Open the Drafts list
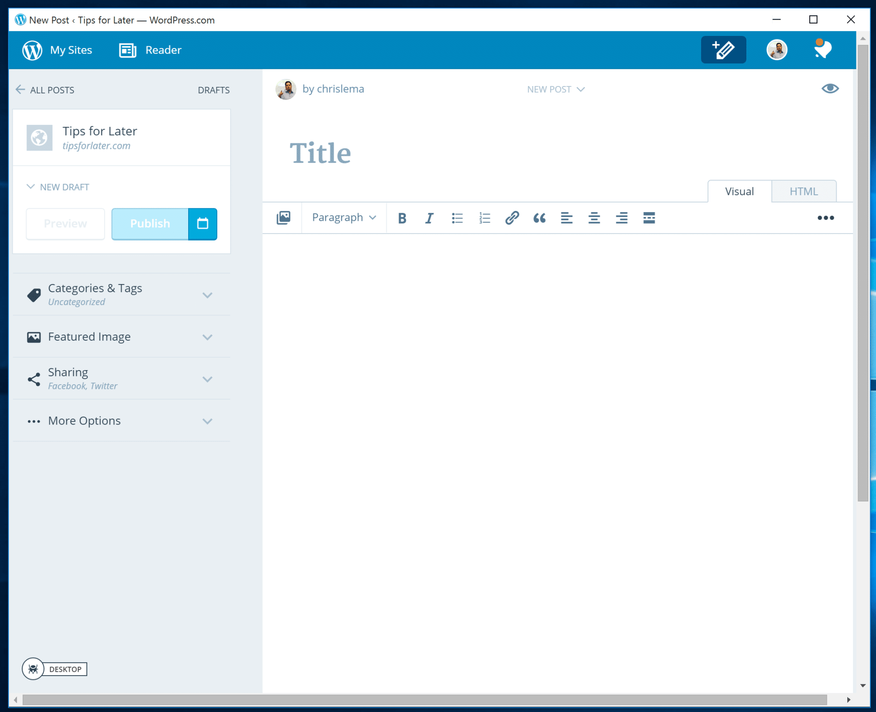 [213, 90]
